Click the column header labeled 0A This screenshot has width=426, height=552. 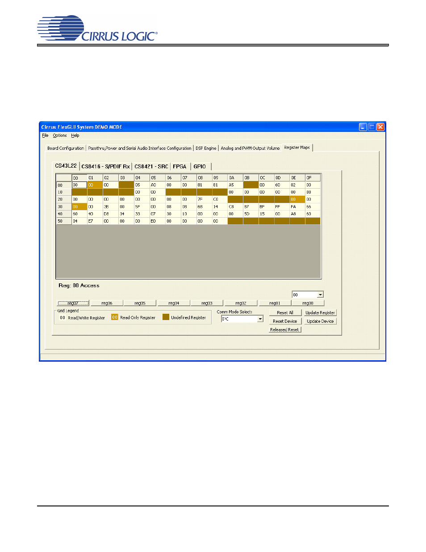pyautogui.click(x=235, y=177)
